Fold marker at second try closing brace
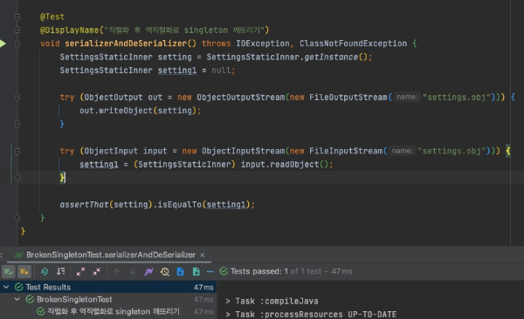The image size is (524, 319). tap(17, 178)
